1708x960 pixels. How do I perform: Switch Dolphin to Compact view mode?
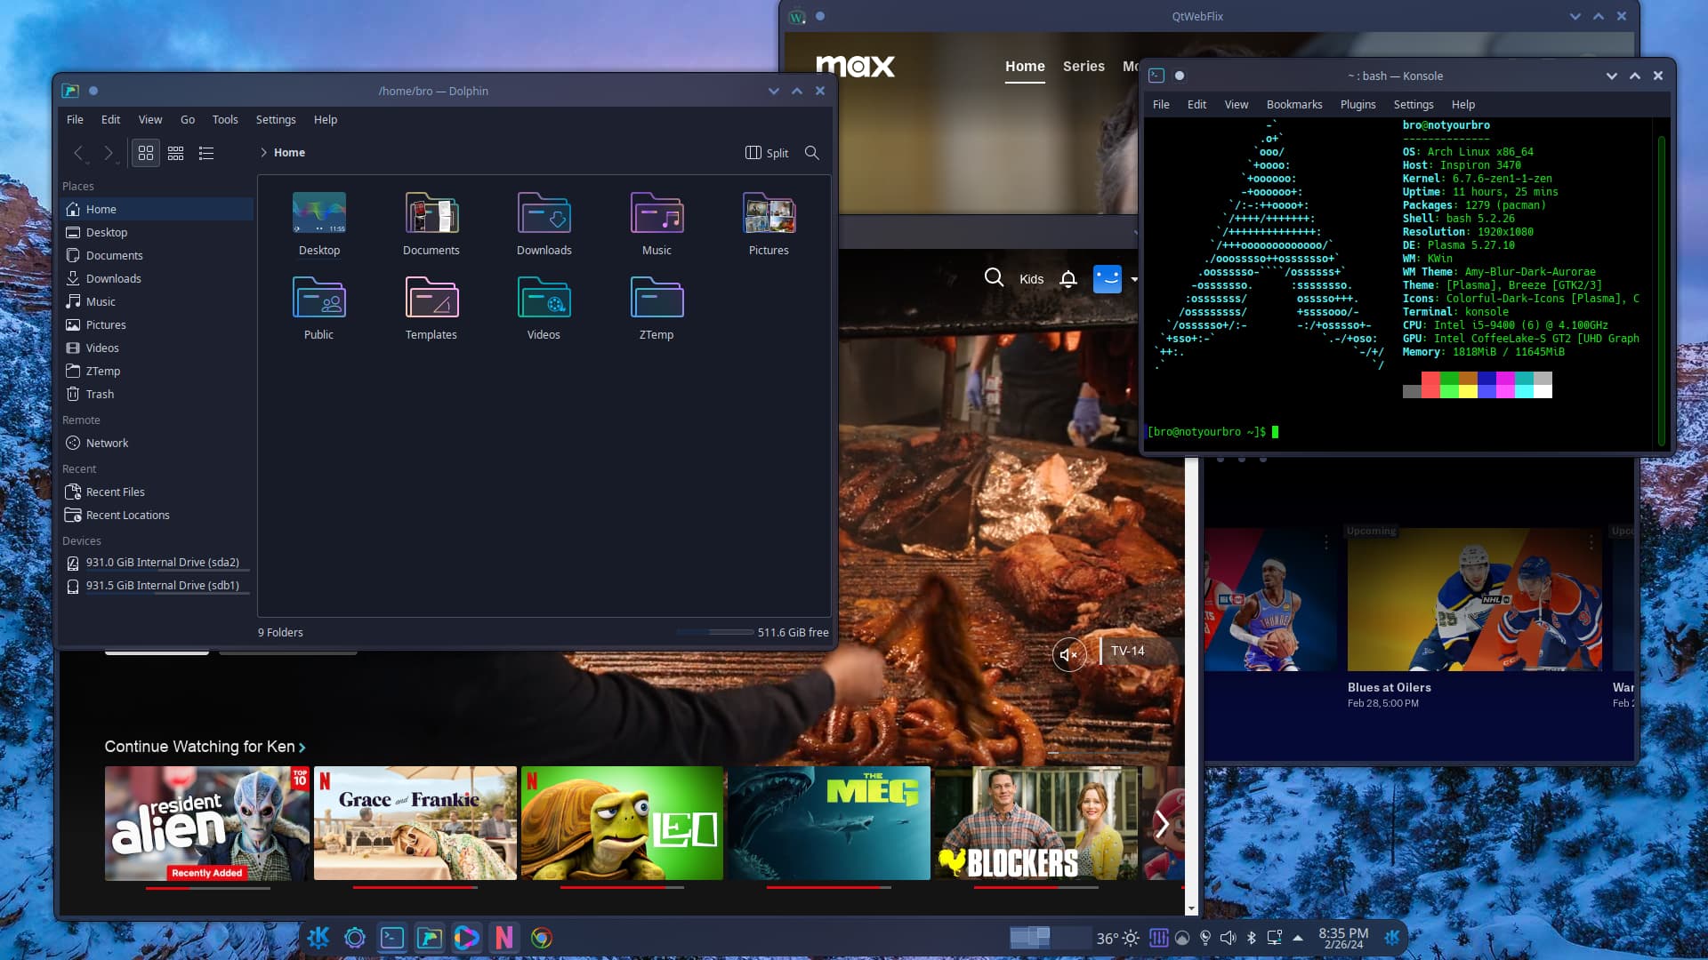pyautogui.click(x=176, y=153)
